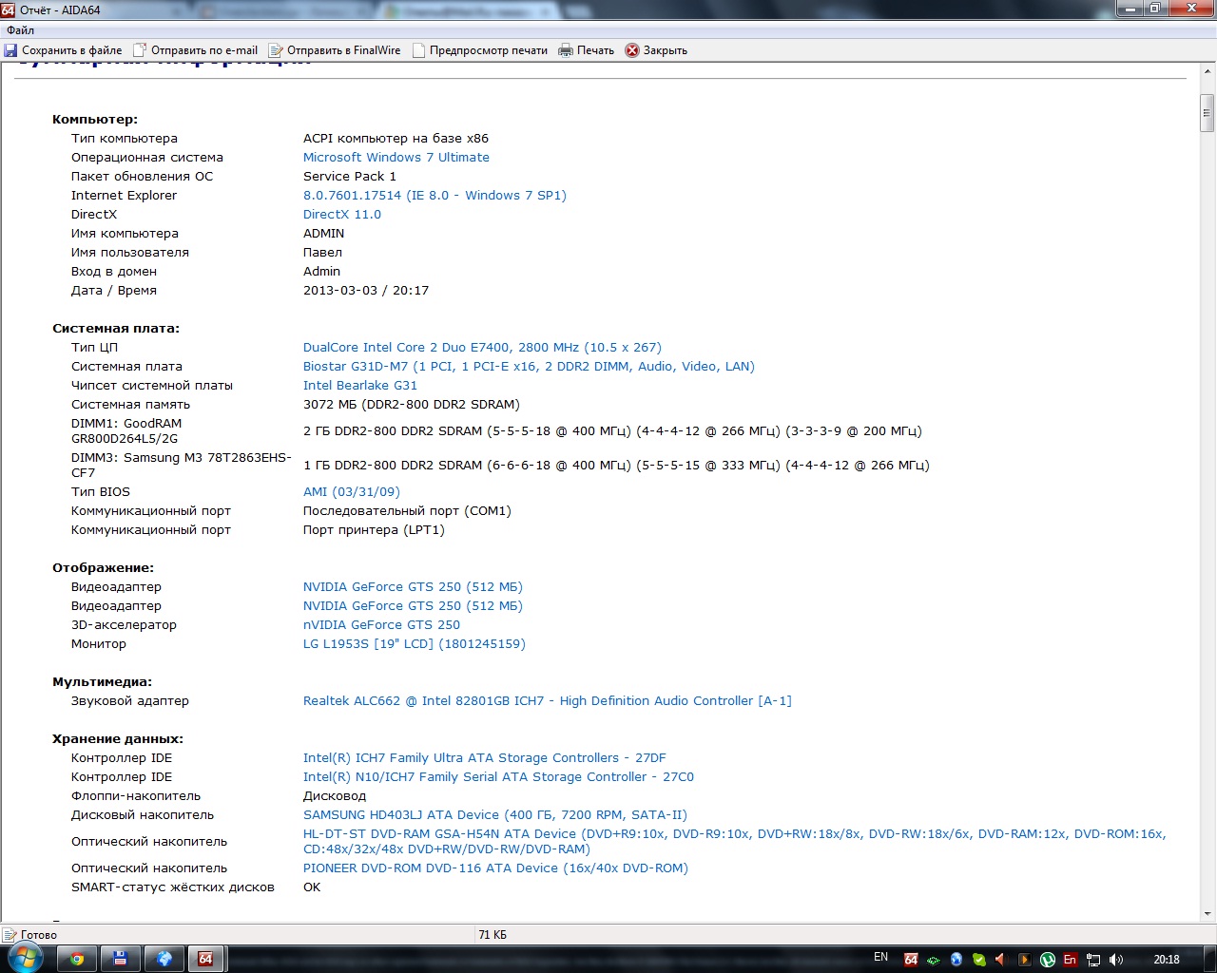This screenshot has width=1217, height=973.
Task: Click the 'DirectX 11.0' link
Action: 341,215
